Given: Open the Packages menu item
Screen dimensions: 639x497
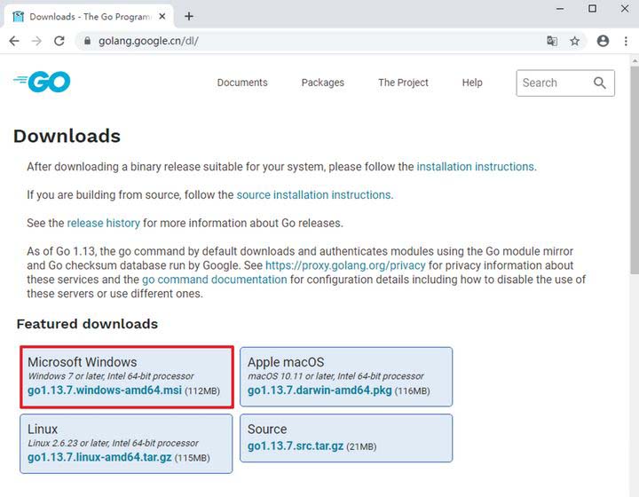Looking at the screenshot, I should tap(323, 83).
